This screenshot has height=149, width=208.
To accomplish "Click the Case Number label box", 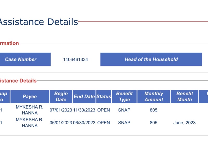I will (x=25, y=59).
